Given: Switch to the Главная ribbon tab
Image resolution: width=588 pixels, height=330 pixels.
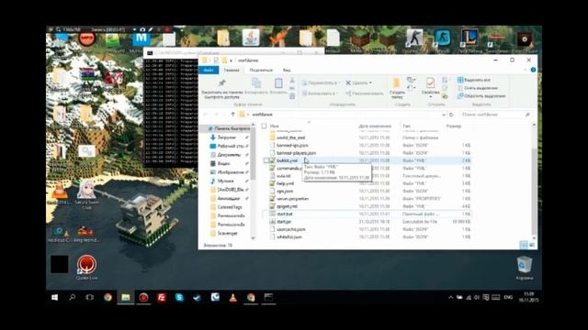Looking at the screenshot, I should click(x=232, y=70).
